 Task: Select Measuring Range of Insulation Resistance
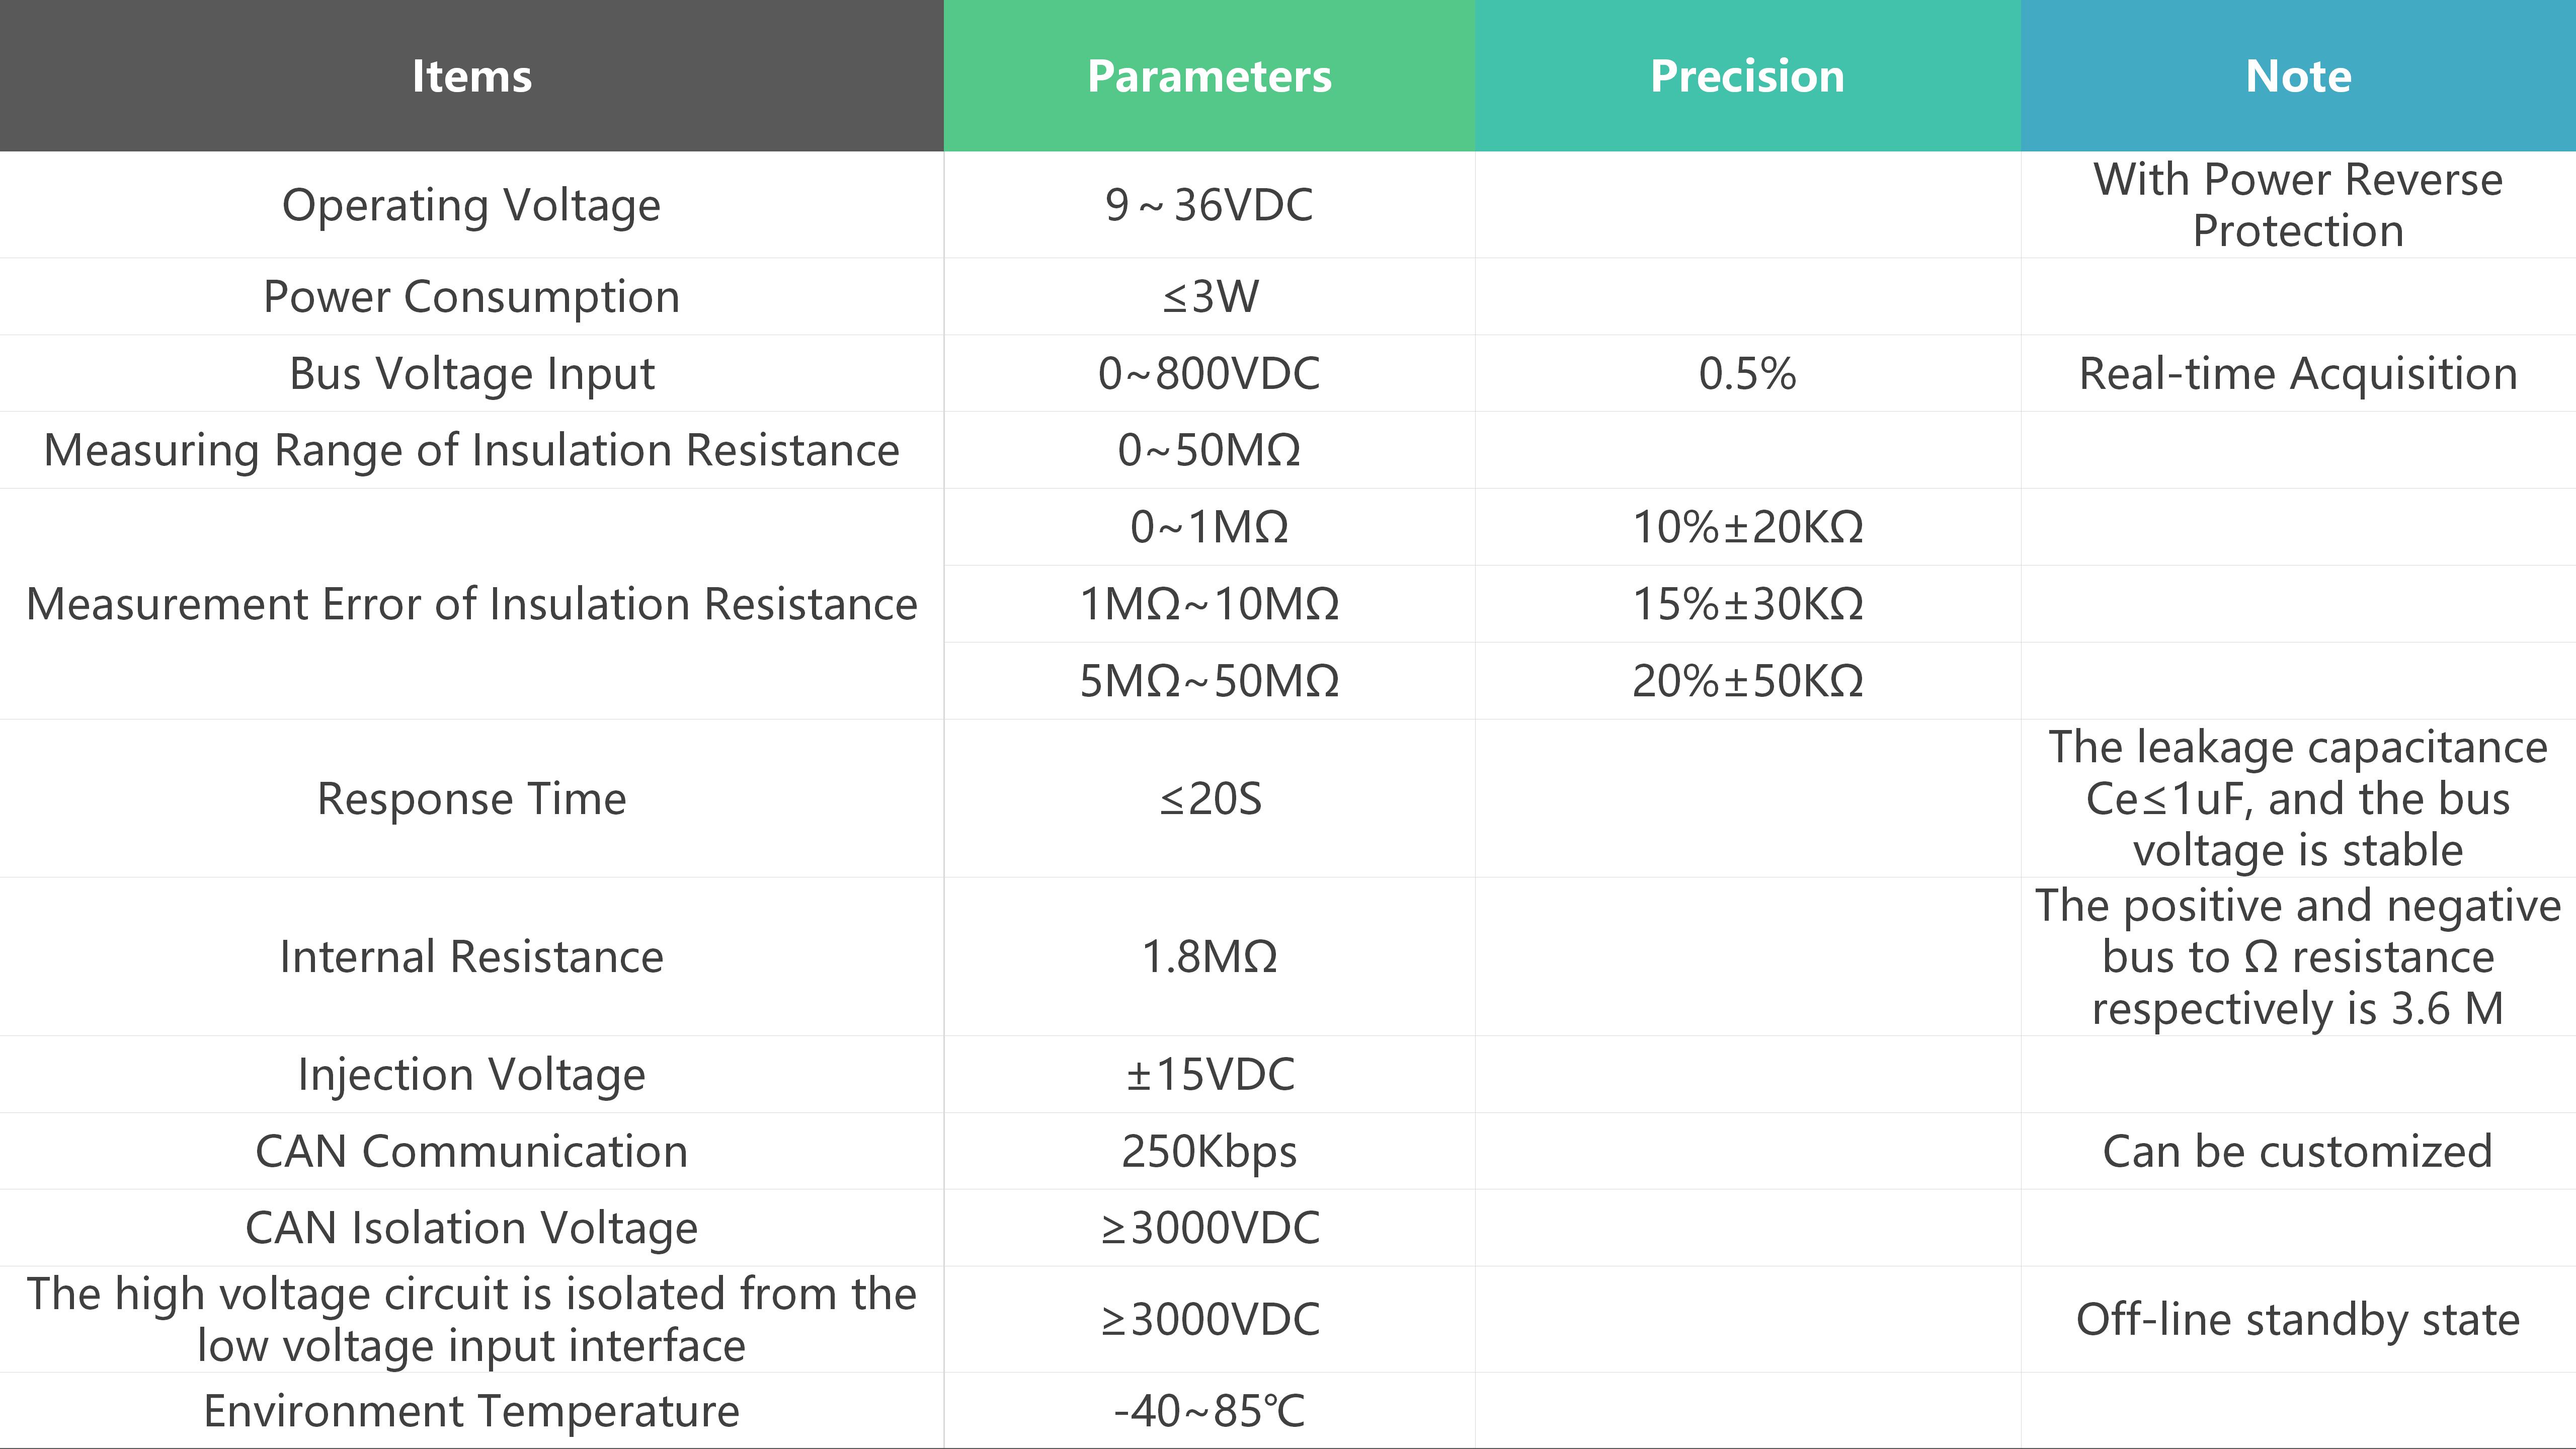click(x=471, y=450)
